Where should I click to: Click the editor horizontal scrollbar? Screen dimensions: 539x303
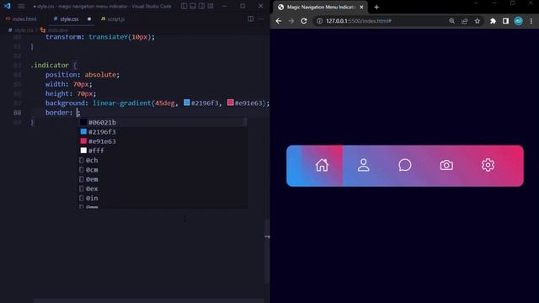pos(149,300)
